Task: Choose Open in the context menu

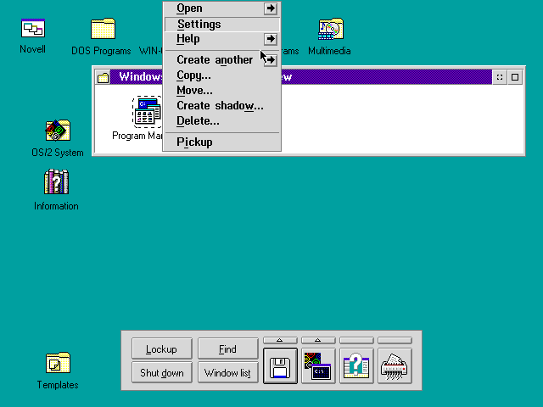Action: tap(222, 8)
